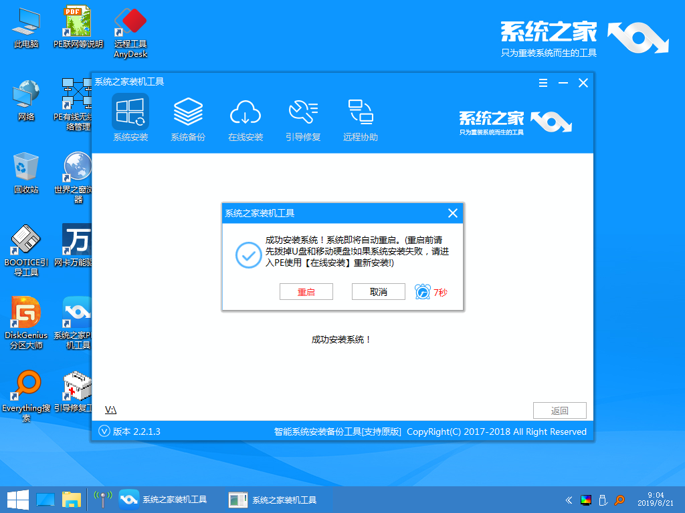This screenshot has width=685, height=513.
Task: Open the 系统安装 tab icon
Action: (x=130, y=112)
